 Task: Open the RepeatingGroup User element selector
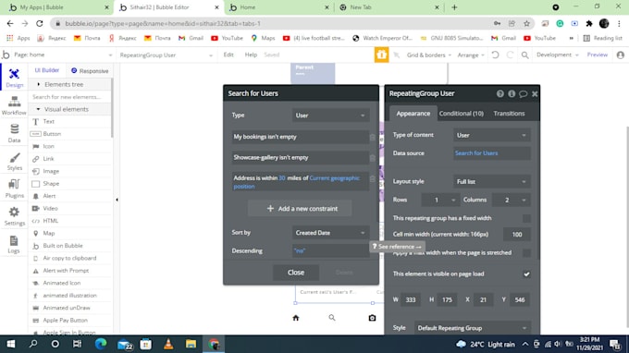(x=166, y=55)
